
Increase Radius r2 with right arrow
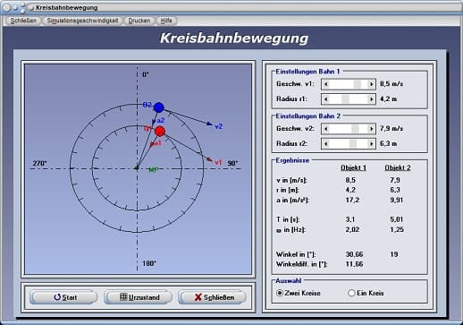(371, 144)
